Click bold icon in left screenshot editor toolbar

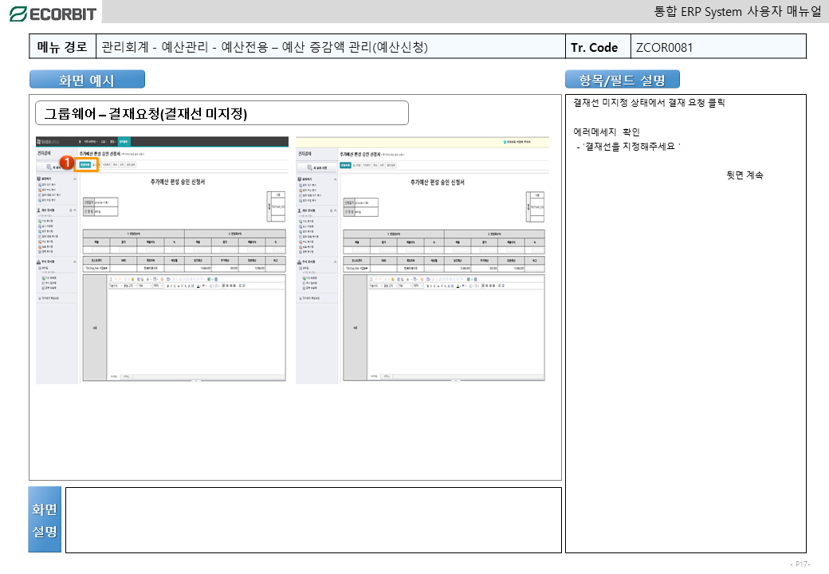[167, 285]
